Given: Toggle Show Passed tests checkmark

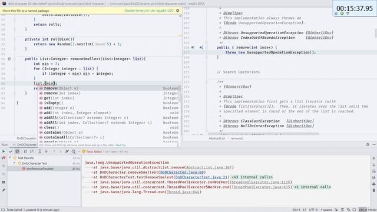Looking at the screenshot, I should click(x=11, y=151).
